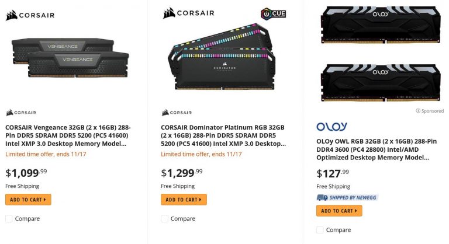
Task: Click the small Corsair brand logo under Vengeance
Action: click(x=21, y=113)
